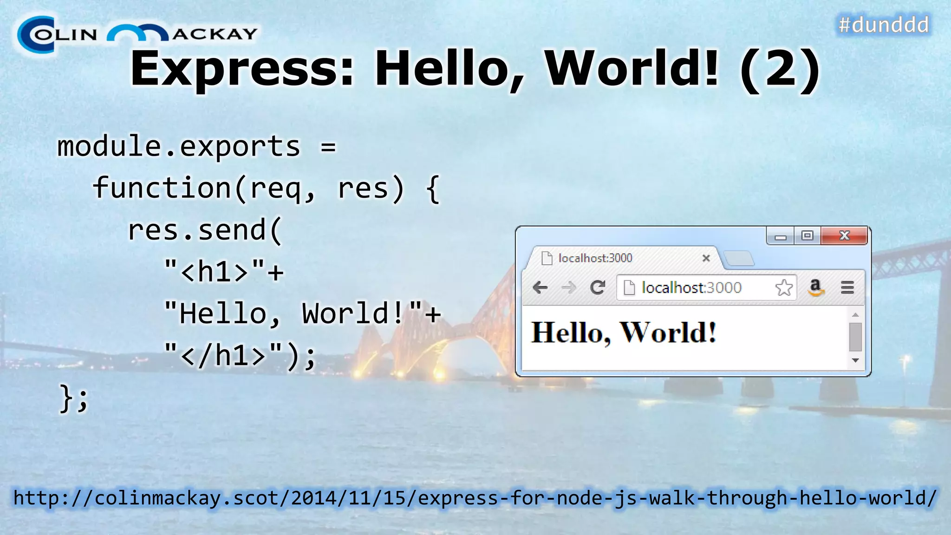Open the Chrome hamburger menu

coord(847,287)
